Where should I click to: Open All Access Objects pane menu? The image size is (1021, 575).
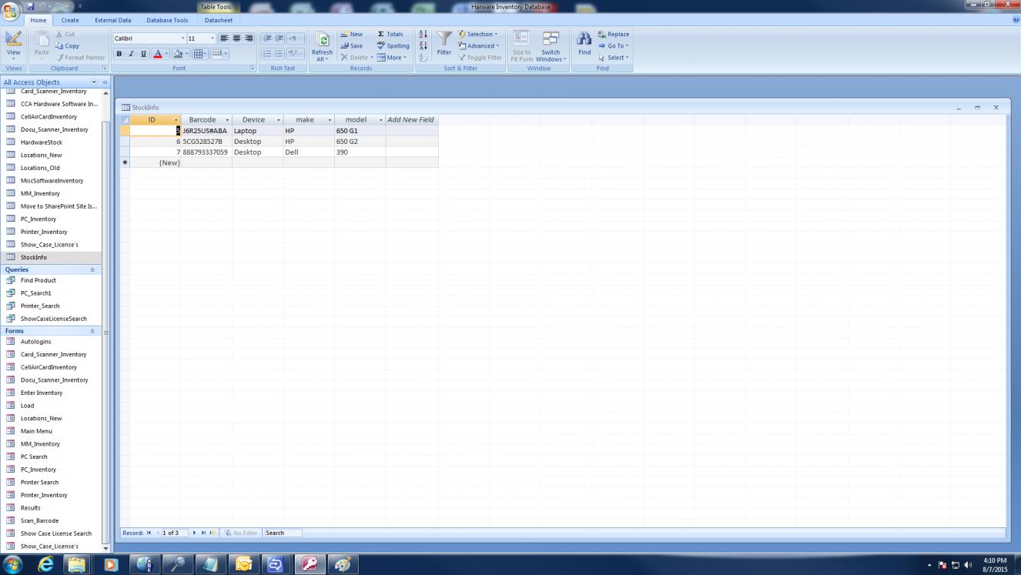(95, 82)
